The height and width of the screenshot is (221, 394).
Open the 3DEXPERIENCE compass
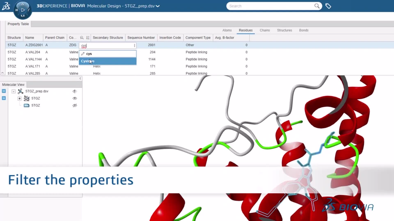tap(23, 10)
